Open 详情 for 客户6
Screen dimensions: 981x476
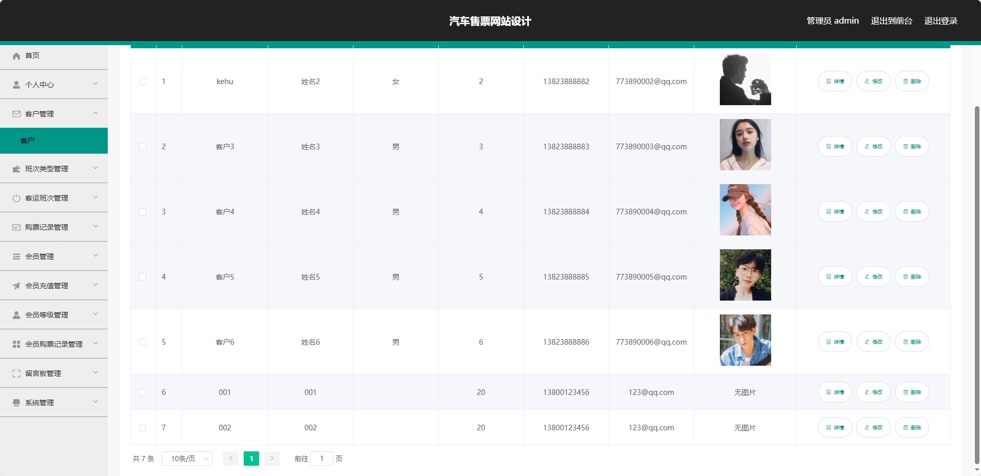[x=835, y=342]
